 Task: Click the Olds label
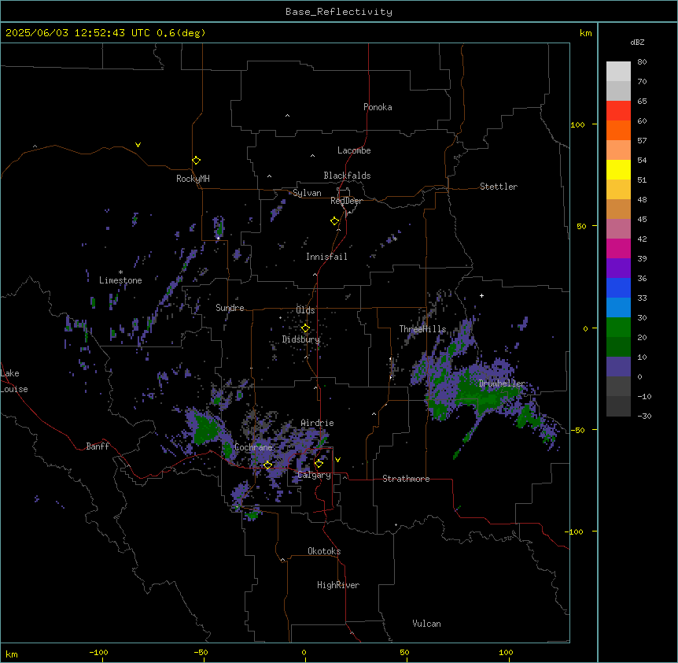tap(305, 310)
